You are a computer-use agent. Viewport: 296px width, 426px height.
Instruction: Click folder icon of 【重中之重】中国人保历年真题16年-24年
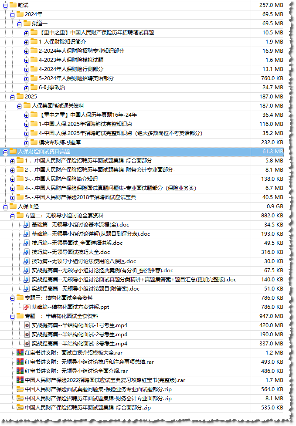34,115
